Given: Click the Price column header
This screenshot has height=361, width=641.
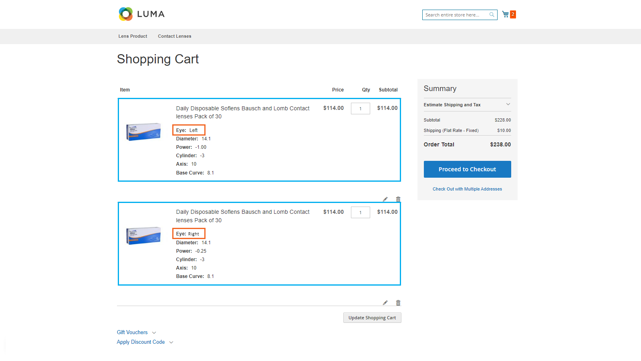Looking at the screenshot, I should tap(338, 90).
